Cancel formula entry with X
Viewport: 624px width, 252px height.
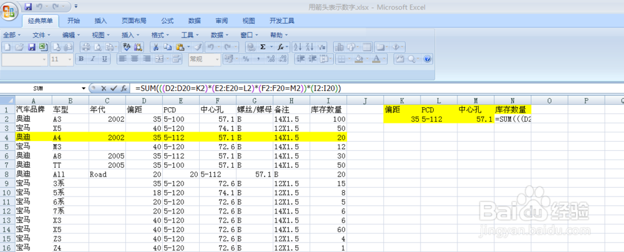[x=104, y=88]
